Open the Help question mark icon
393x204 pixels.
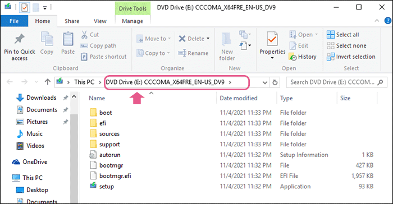tap(387, 21)
